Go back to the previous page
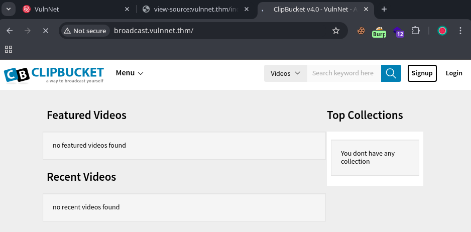Screen dimensions: 471x232 (10, 31)
